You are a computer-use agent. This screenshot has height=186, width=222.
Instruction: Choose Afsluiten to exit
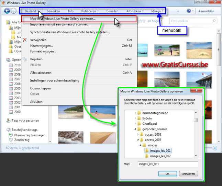point(36,102)
